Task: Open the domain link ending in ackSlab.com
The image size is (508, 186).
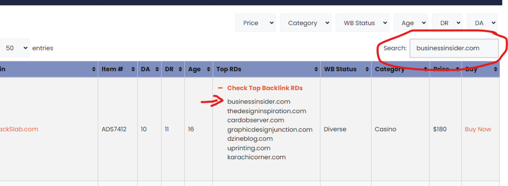Action: (19, 129)
